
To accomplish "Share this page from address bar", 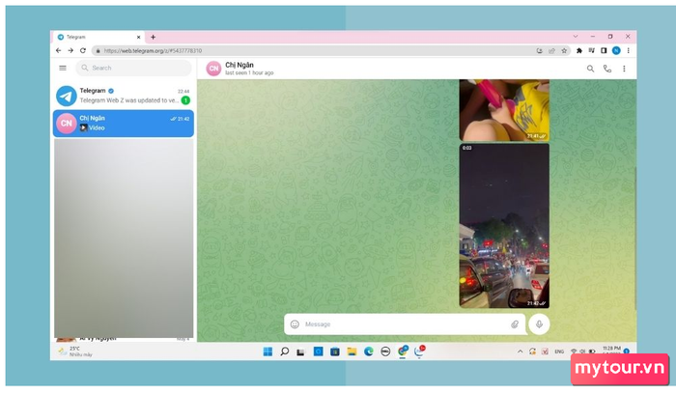I will (551, 50).
